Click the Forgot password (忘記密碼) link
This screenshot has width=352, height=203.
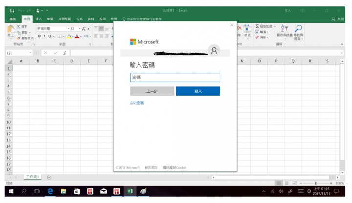point(137,103)
